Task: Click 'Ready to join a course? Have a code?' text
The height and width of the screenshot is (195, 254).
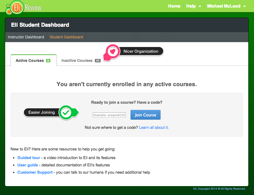Action: click(127, 102)
